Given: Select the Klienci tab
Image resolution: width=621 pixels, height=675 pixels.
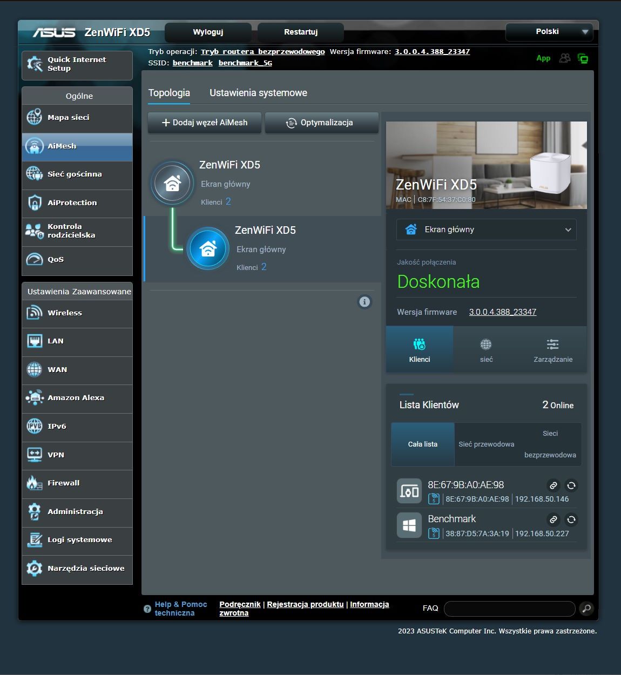Looking at the screenshot, I should [420, 350].
